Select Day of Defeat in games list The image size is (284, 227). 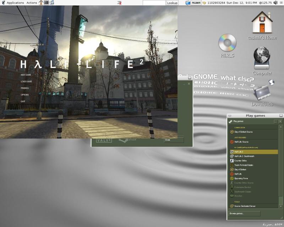tap(253, 170)
